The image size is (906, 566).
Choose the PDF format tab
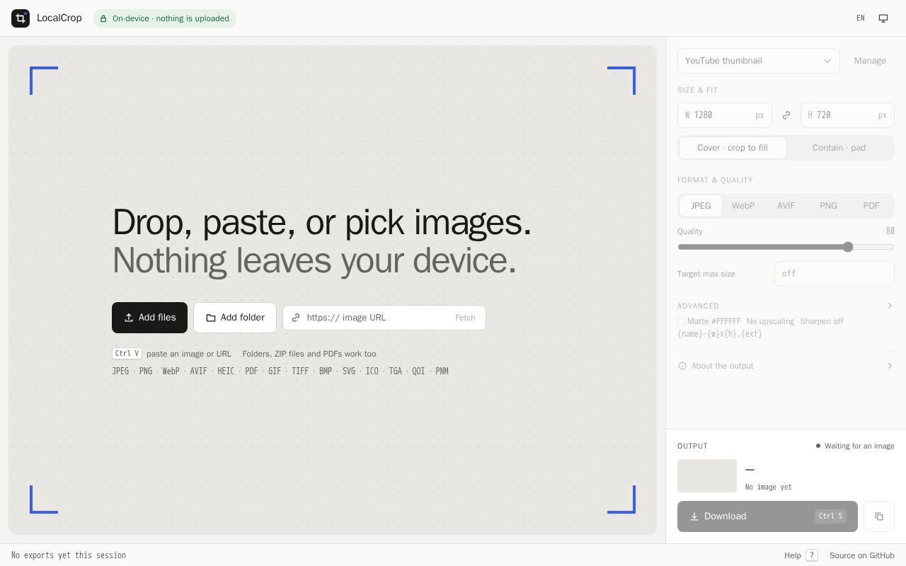click(871, 206)
